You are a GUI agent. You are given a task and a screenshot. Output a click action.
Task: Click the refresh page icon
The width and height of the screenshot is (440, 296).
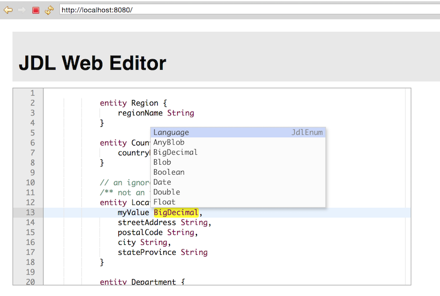coord(50,10)
